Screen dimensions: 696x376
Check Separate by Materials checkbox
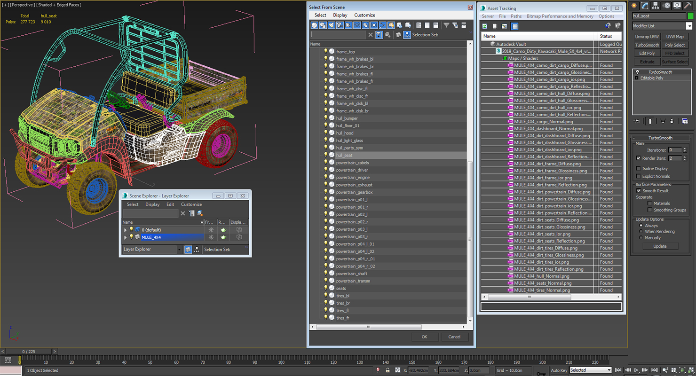coord(650,204)
